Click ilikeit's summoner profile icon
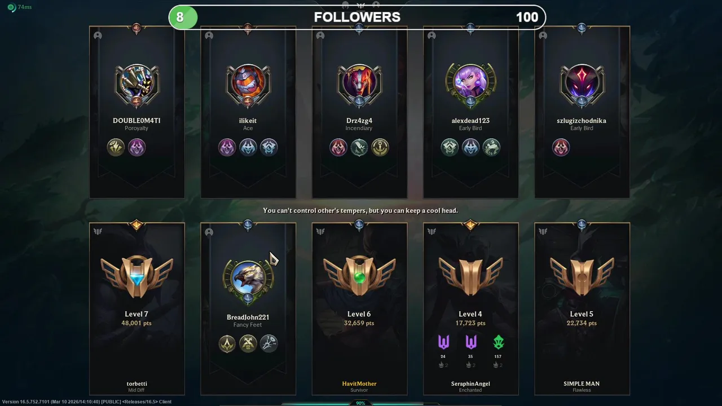The image size is (722, 406). pos(248,83)
